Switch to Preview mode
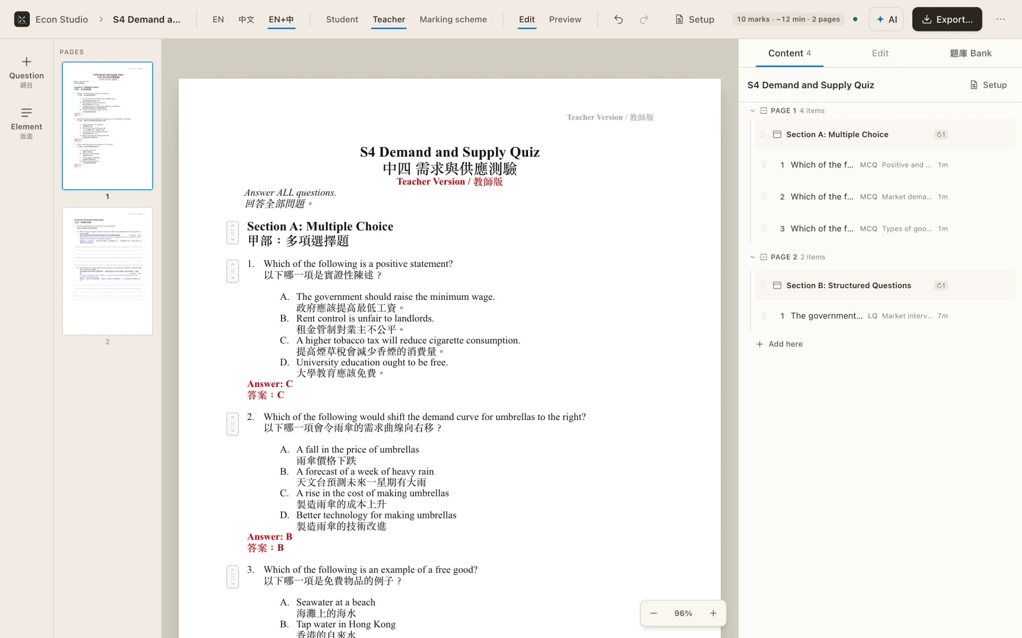 pyautogui.click(x=565, y=19)
